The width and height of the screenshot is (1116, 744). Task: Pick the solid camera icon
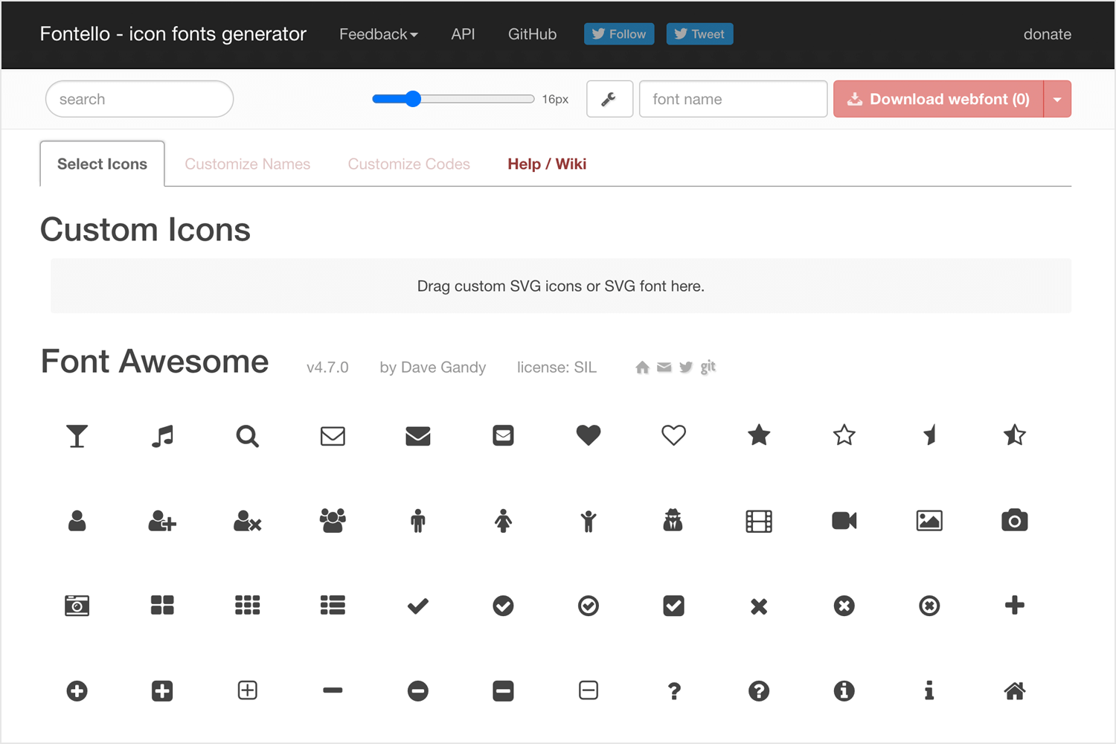[1015, 521]
